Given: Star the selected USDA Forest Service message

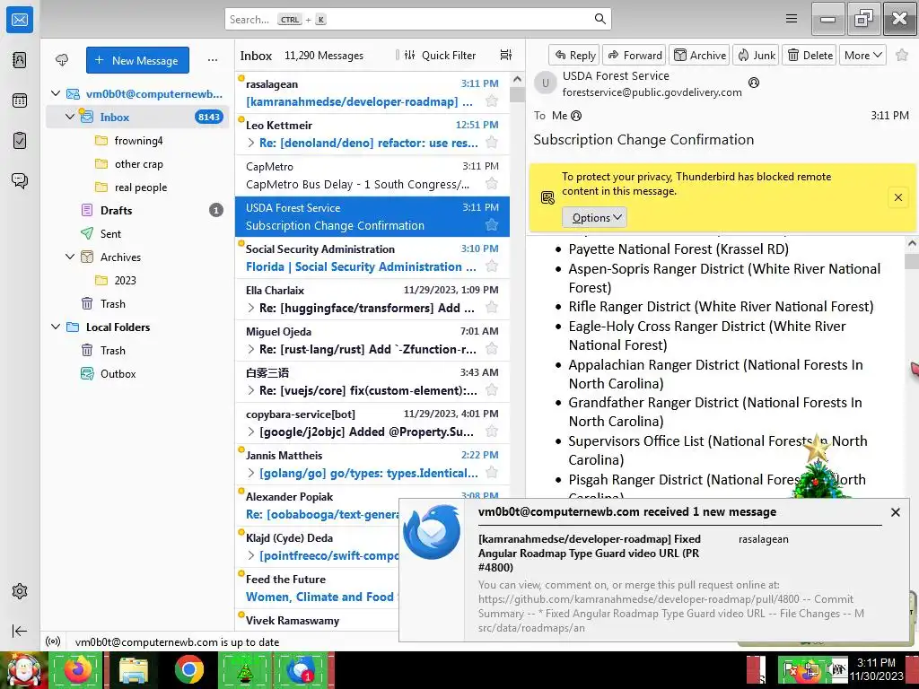Looking at the screenshot, I should (x=492, y=225).
